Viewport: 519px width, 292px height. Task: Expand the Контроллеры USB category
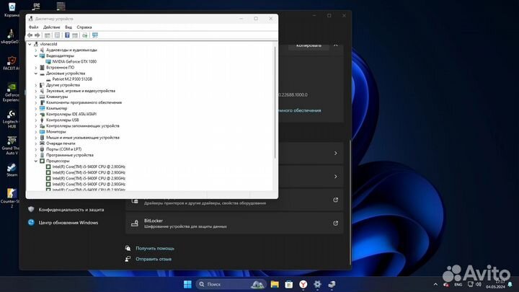click(x=36, y=120)
